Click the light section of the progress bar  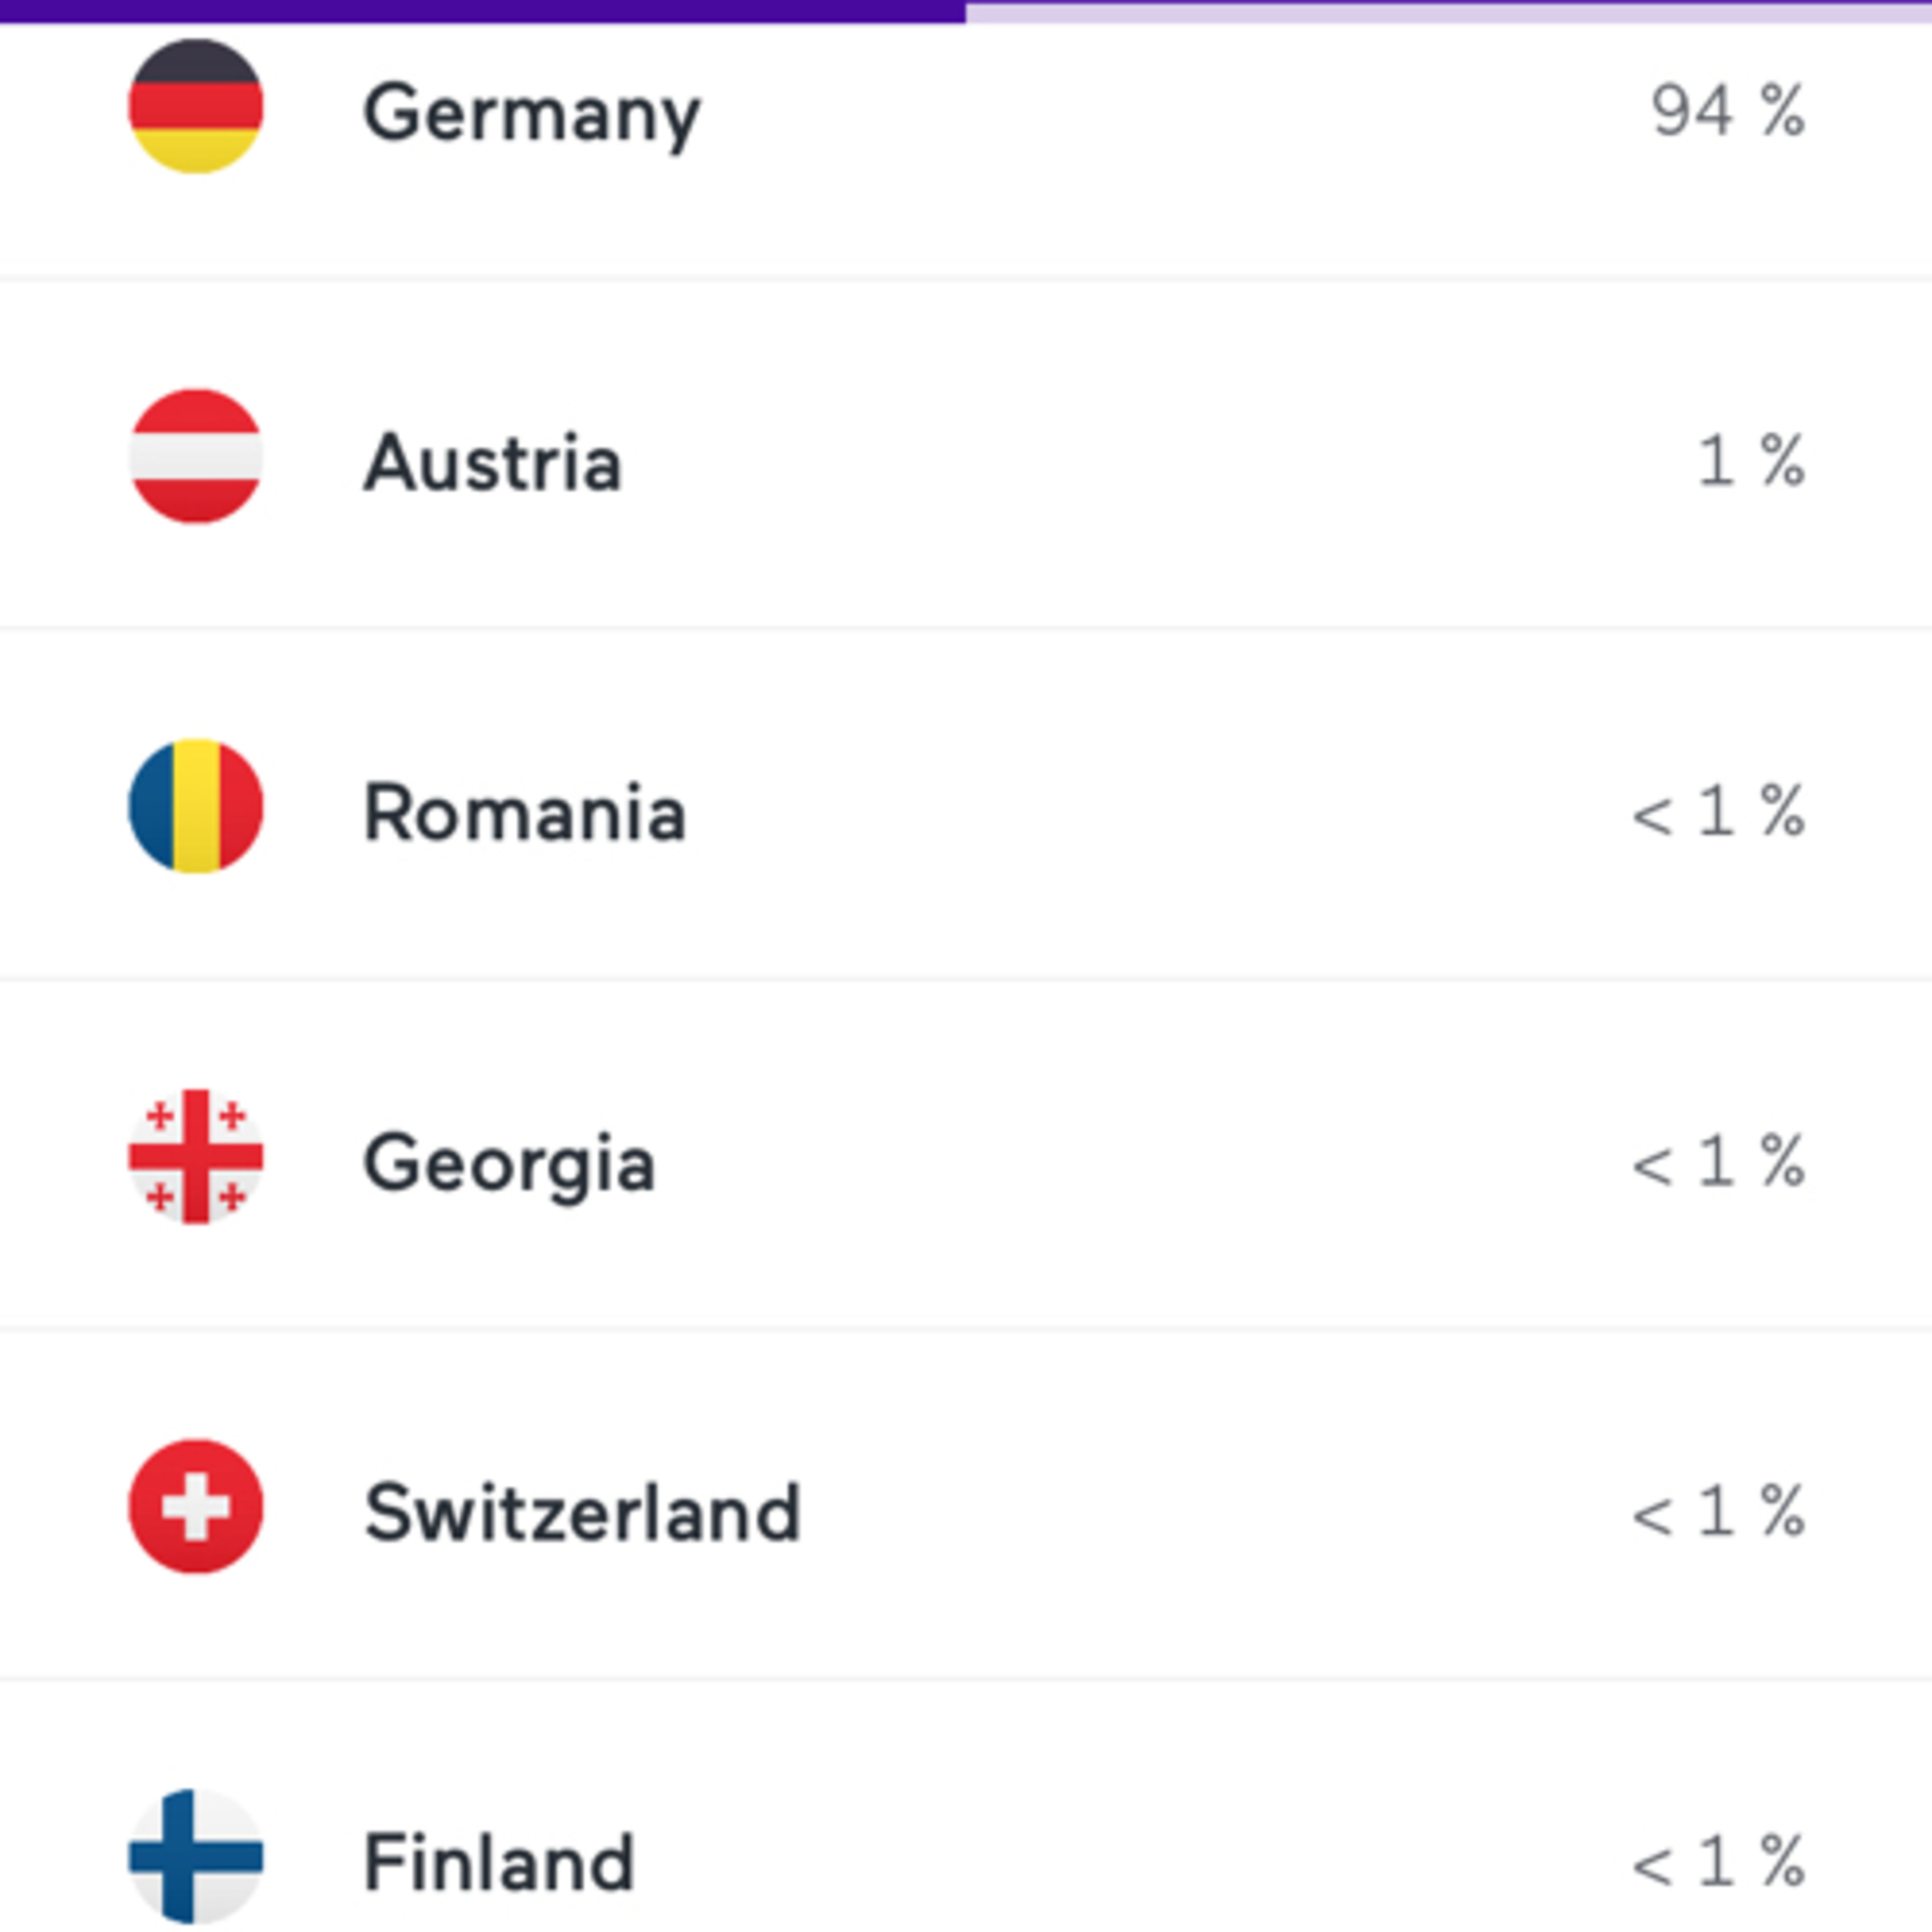(1450, 10)
